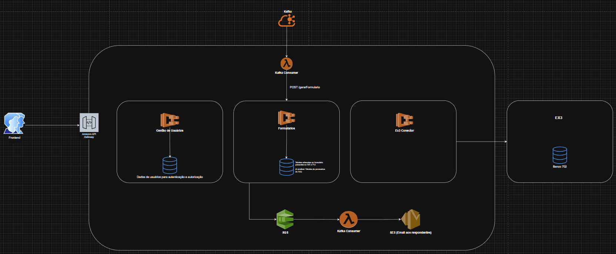Click the SES email service icon

pos(410,219)
